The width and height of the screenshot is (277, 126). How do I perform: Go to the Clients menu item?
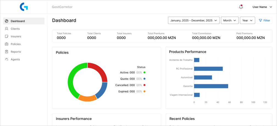[x=15, y=29]
